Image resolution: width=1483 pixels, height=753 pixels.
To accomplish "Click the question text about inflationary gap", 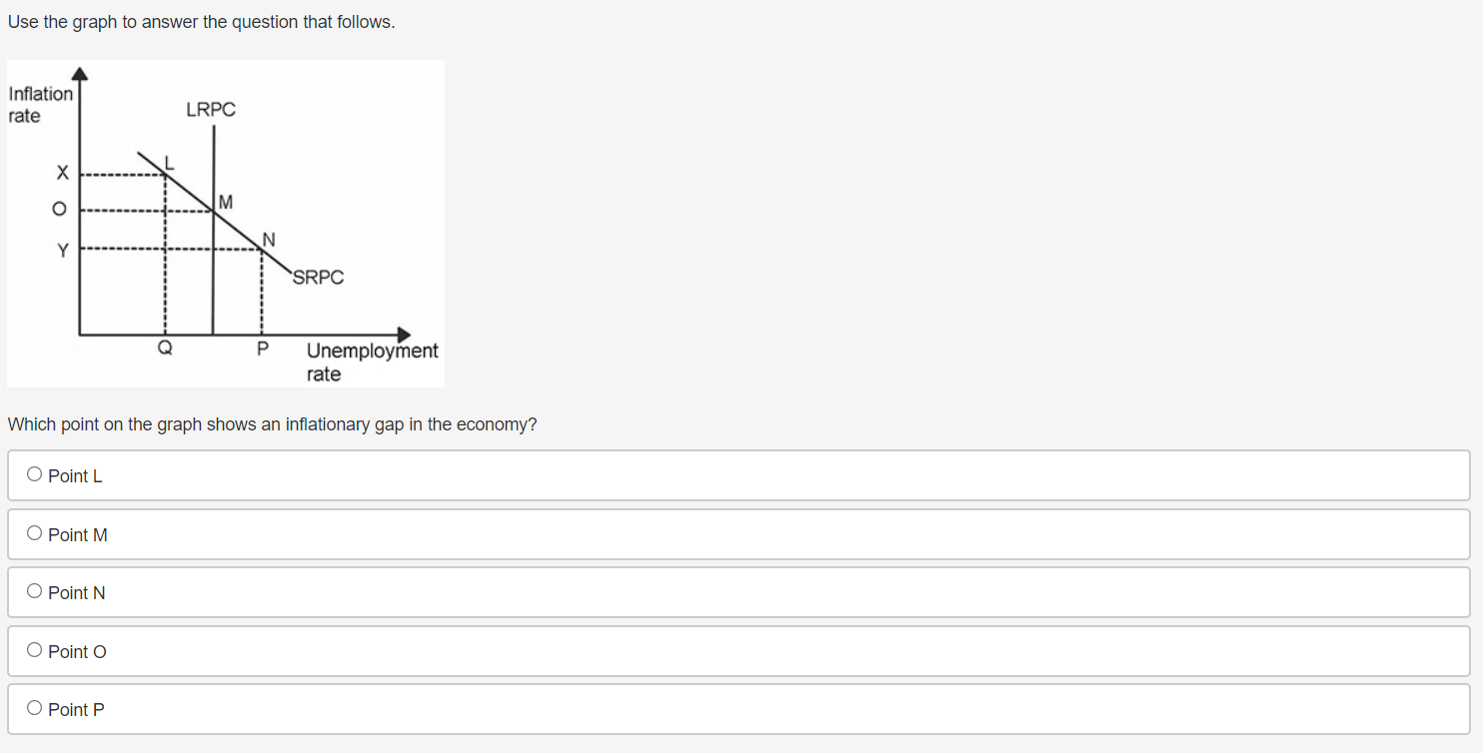I will tap(272, 423).
